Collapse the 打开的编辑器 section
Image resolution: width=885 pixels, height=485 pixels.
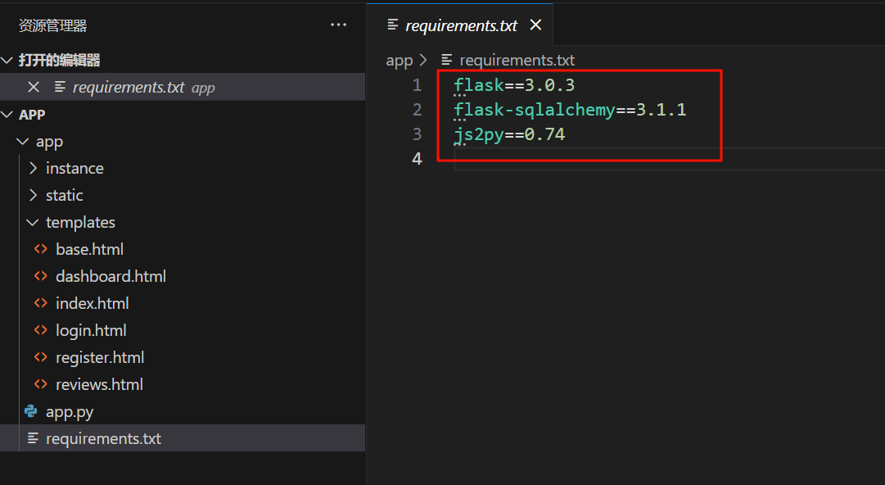[7, 61]
